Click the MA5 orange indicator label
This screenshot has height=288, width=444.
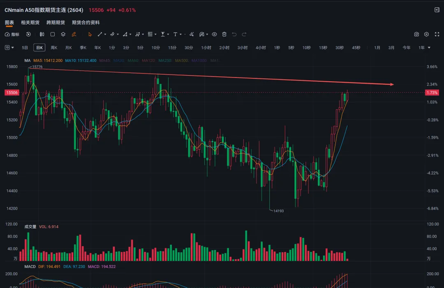click(48, 60)
